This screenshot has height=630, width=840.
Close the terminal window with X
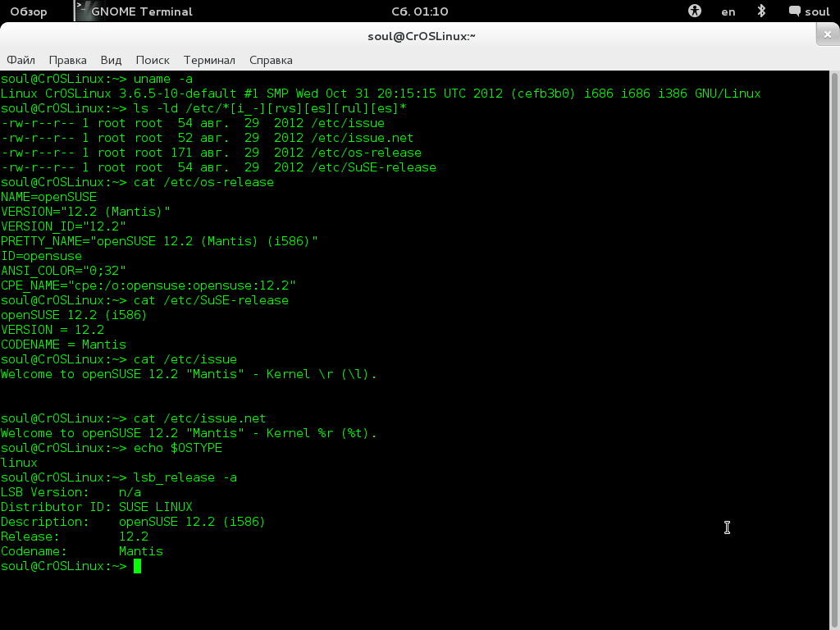(827, 34)
